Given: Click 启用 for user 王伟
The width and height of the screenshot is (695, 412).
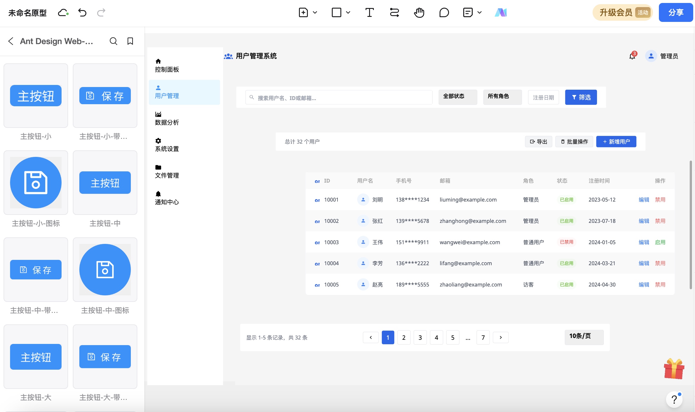Looking at the screenshot, I should coord(660,242).
